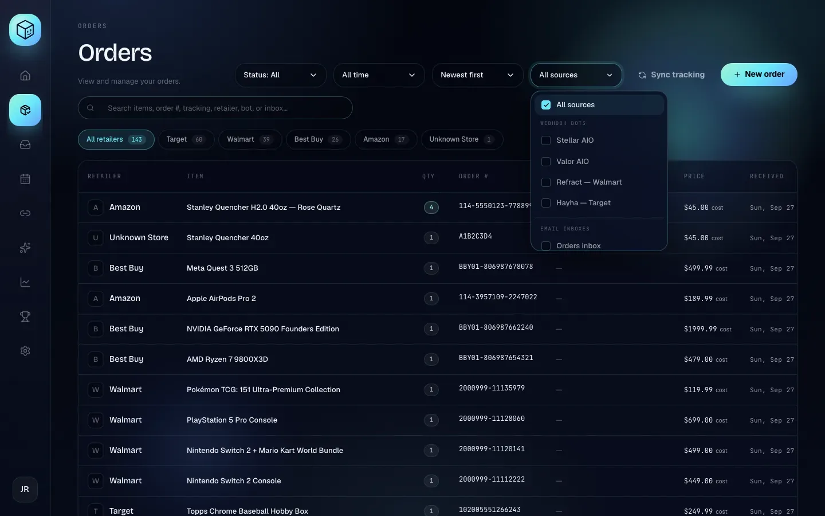Click the Price column header
Image resolution: width=825 pixels, height=516 pixels.
pyautogui.click(x=694, y=177)
